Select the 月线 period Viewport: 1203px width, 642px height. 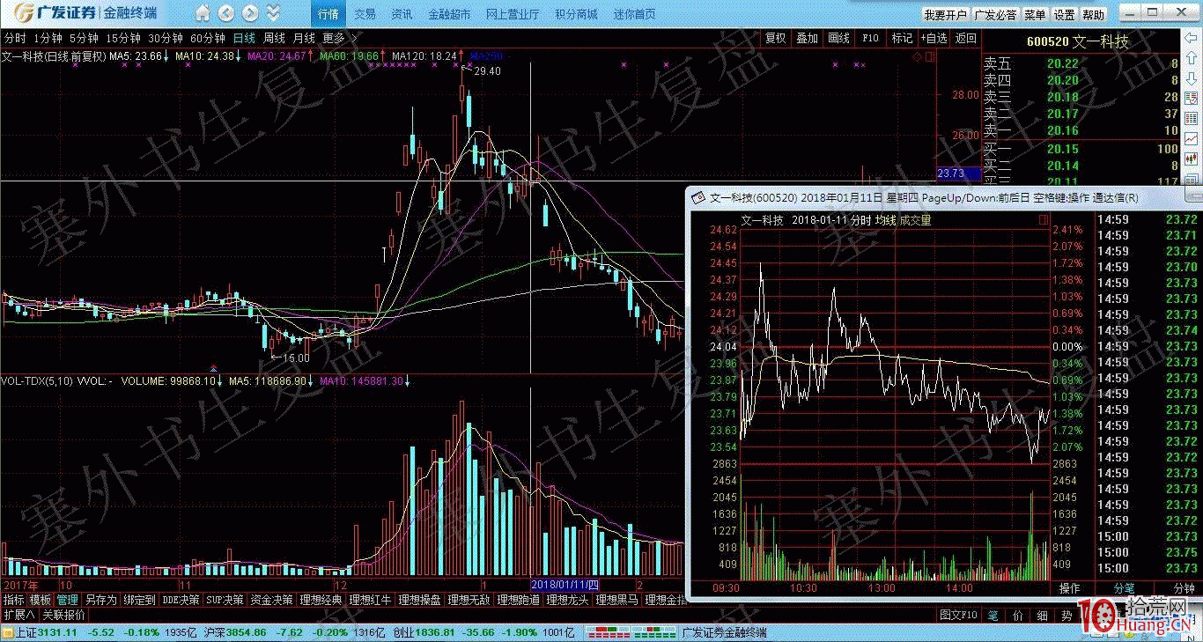click(304, 38)
